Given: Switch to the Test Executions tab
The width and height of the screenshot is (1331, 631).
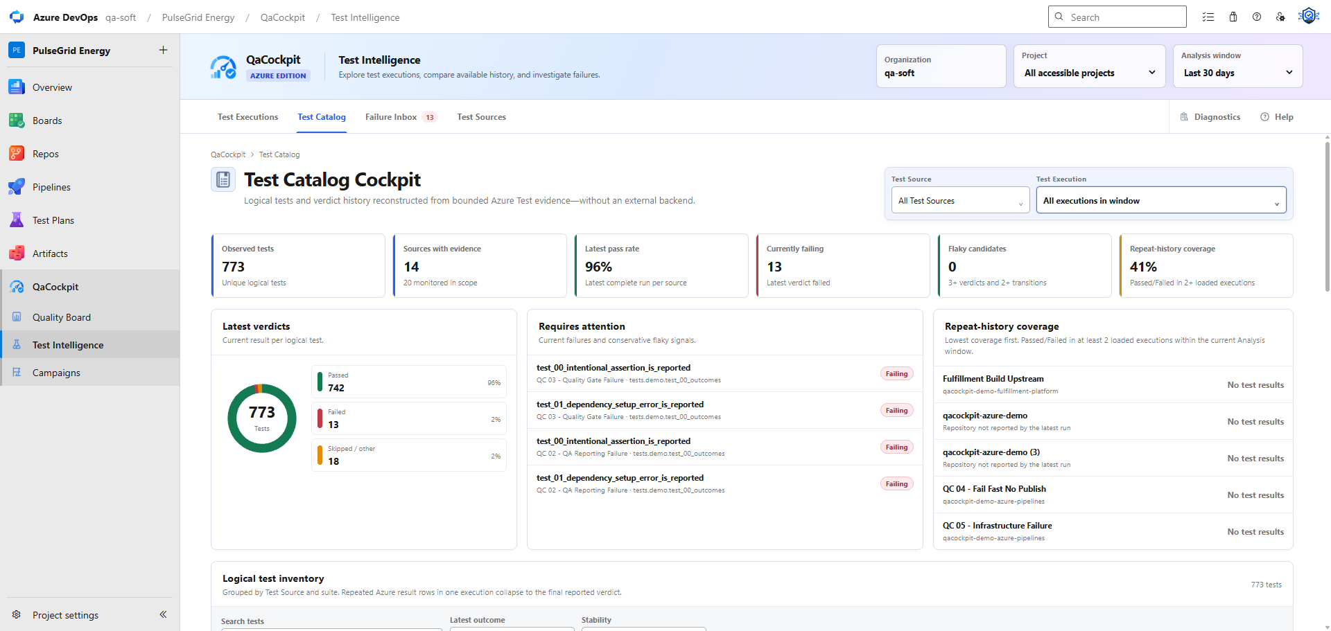Looking at the screenshot, I should (247, 117).
